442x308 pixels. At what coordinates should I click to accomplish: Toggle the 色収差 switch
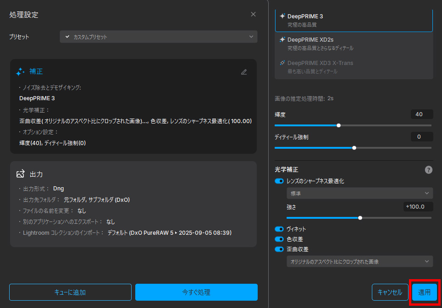tap(279, 239)
